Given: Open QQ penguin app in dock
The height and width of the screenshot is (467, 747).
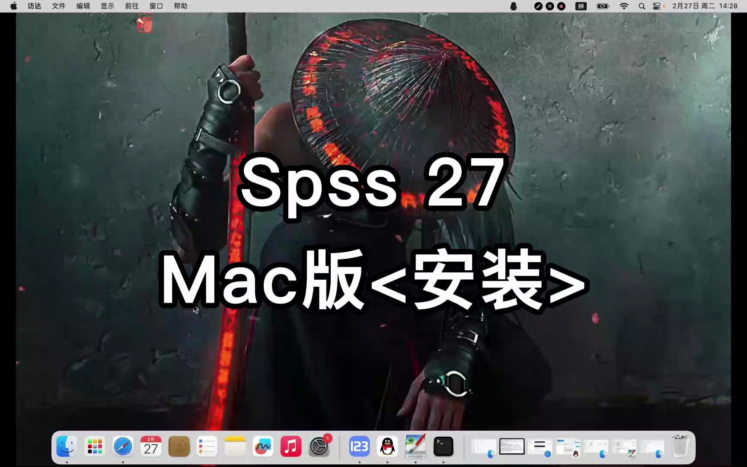Looking at the screenshot, I should click(387, 446).
